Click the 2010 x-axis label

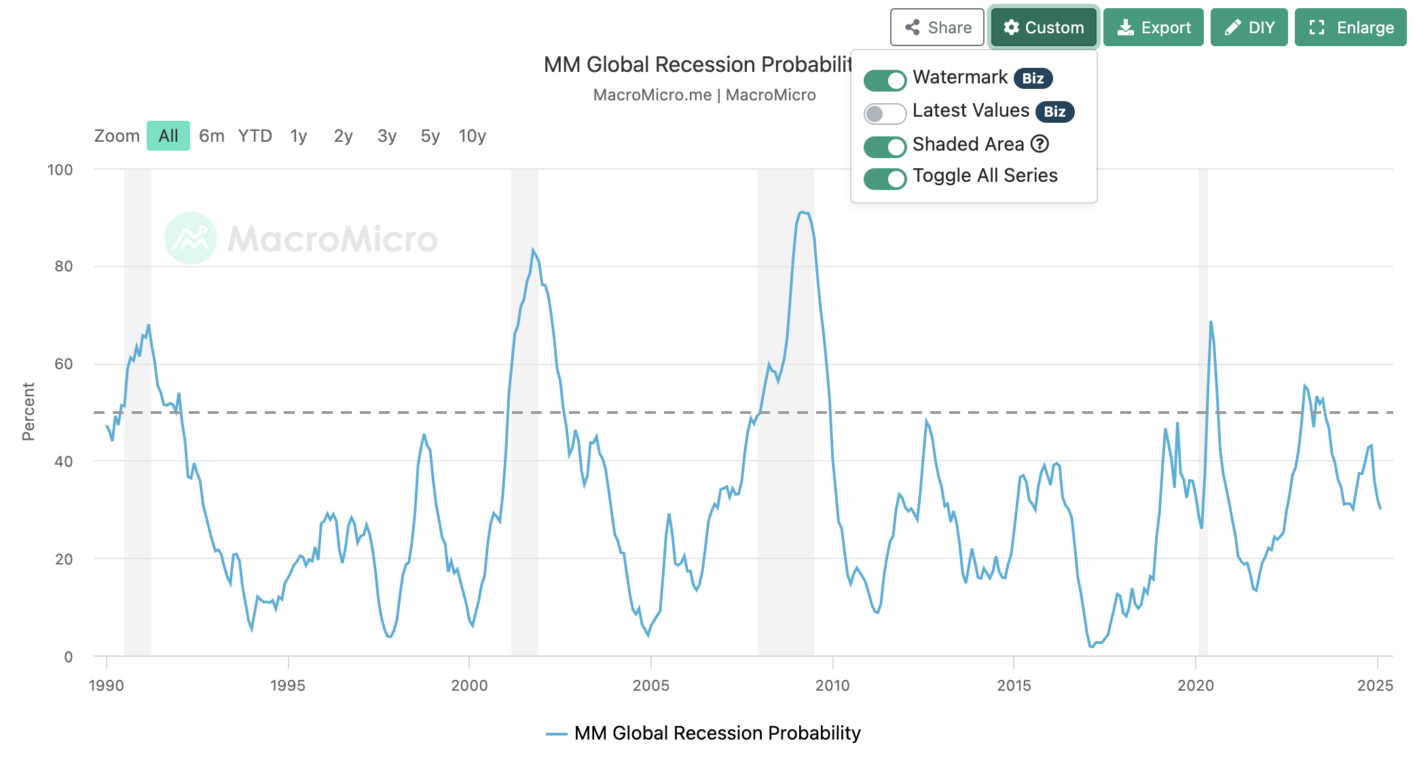coord(832,685)
